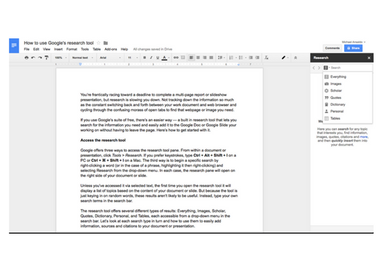Click the insert link icon
Screen dimensions: 383x271
(x=176, y=57)
